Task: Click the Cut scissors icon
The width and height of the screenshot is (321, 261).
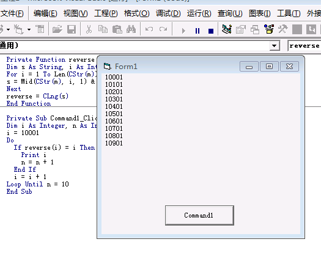Action: pyautogui.click(x=89, y=29)
